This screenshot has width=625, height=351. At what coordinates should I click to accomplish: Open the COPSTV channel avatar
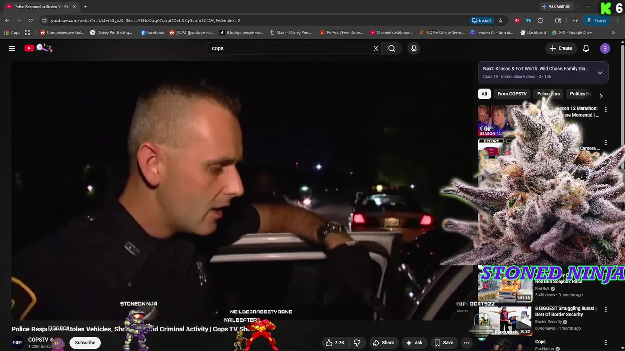coord(18,343)
